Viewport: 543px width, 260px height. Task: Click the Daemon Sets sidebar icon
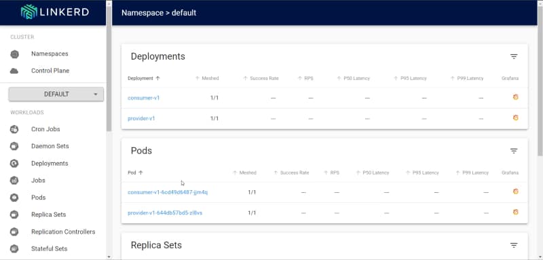pyautogui.click(x=14, y=146)
